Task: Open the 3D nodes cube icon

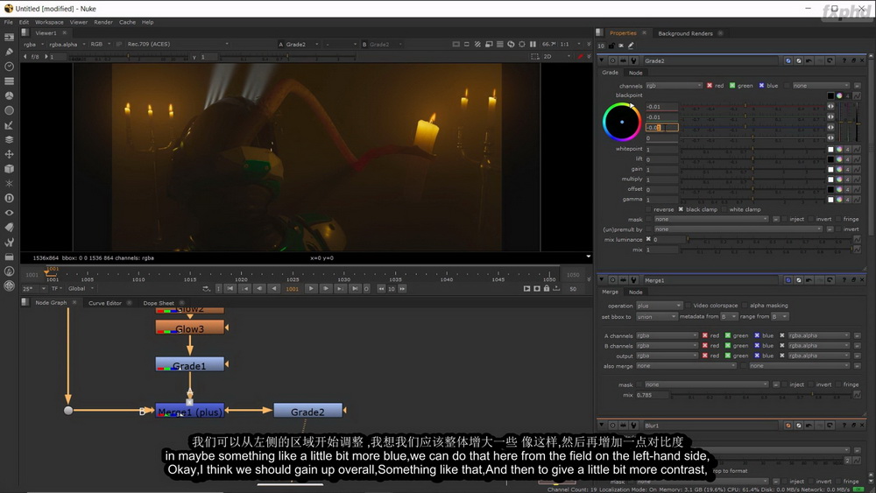Action: coord(9,169)
